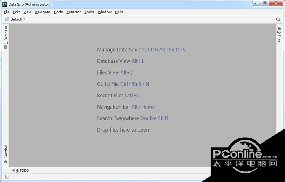The image size is (285, 182).
Task: Open the Refactor menu
Action: 74,12
